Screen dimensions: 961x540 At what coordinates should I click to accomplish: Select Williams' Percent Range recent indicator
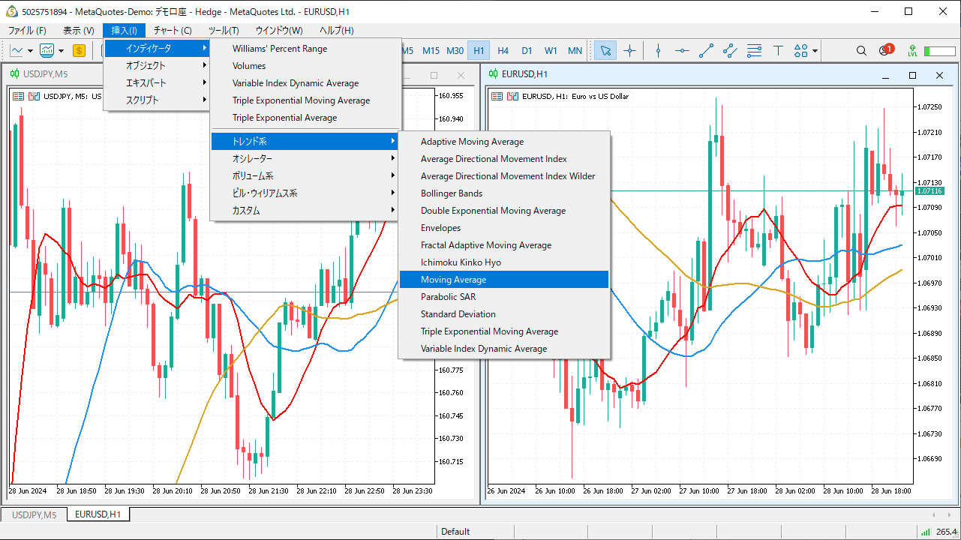click(305, 48)
